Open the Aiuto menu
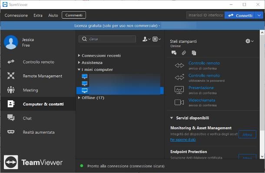 click(x=53, y=15)
